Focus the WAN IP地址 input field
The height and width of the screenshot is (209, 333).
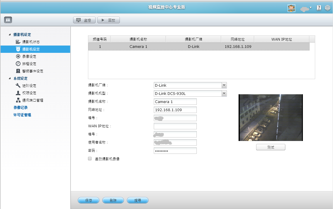[x=175, y=126]
